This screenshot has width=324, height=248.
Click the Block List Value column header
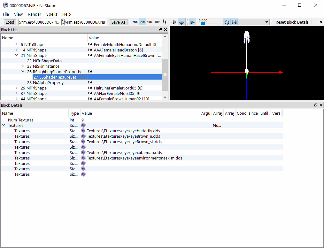click(x=125, y=38)
